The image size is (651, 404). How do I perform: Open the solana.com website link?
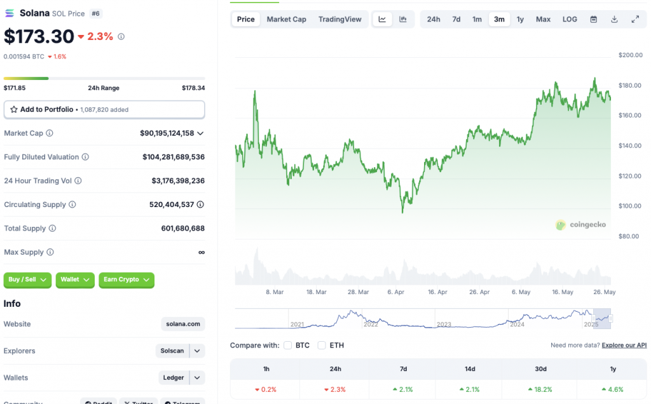click(x=183, y=324)
